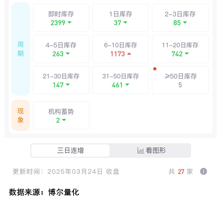Viewport: 223px width, 200px height.
Task: Click the green arrow under 机构蓄势
Action: point(64,120)
